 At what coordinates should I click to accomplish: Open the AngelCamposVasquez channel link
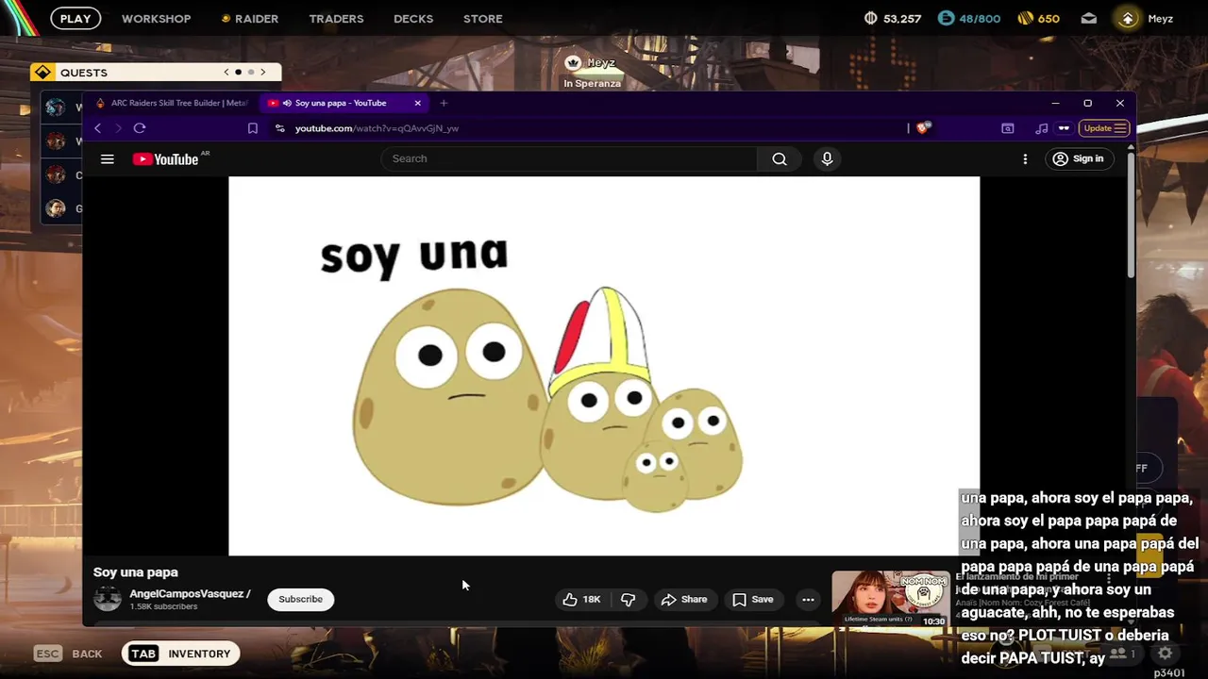click(190, 593)
